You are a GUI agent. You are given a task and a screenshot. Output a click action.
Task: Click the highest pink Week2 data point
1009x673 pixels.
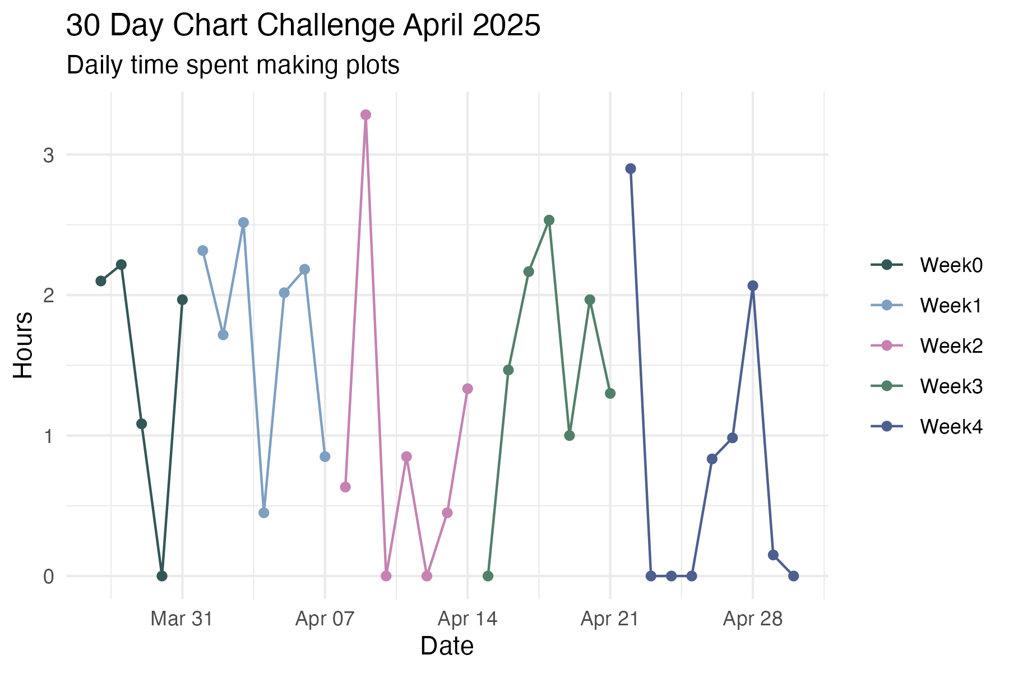tap(365, 115)
